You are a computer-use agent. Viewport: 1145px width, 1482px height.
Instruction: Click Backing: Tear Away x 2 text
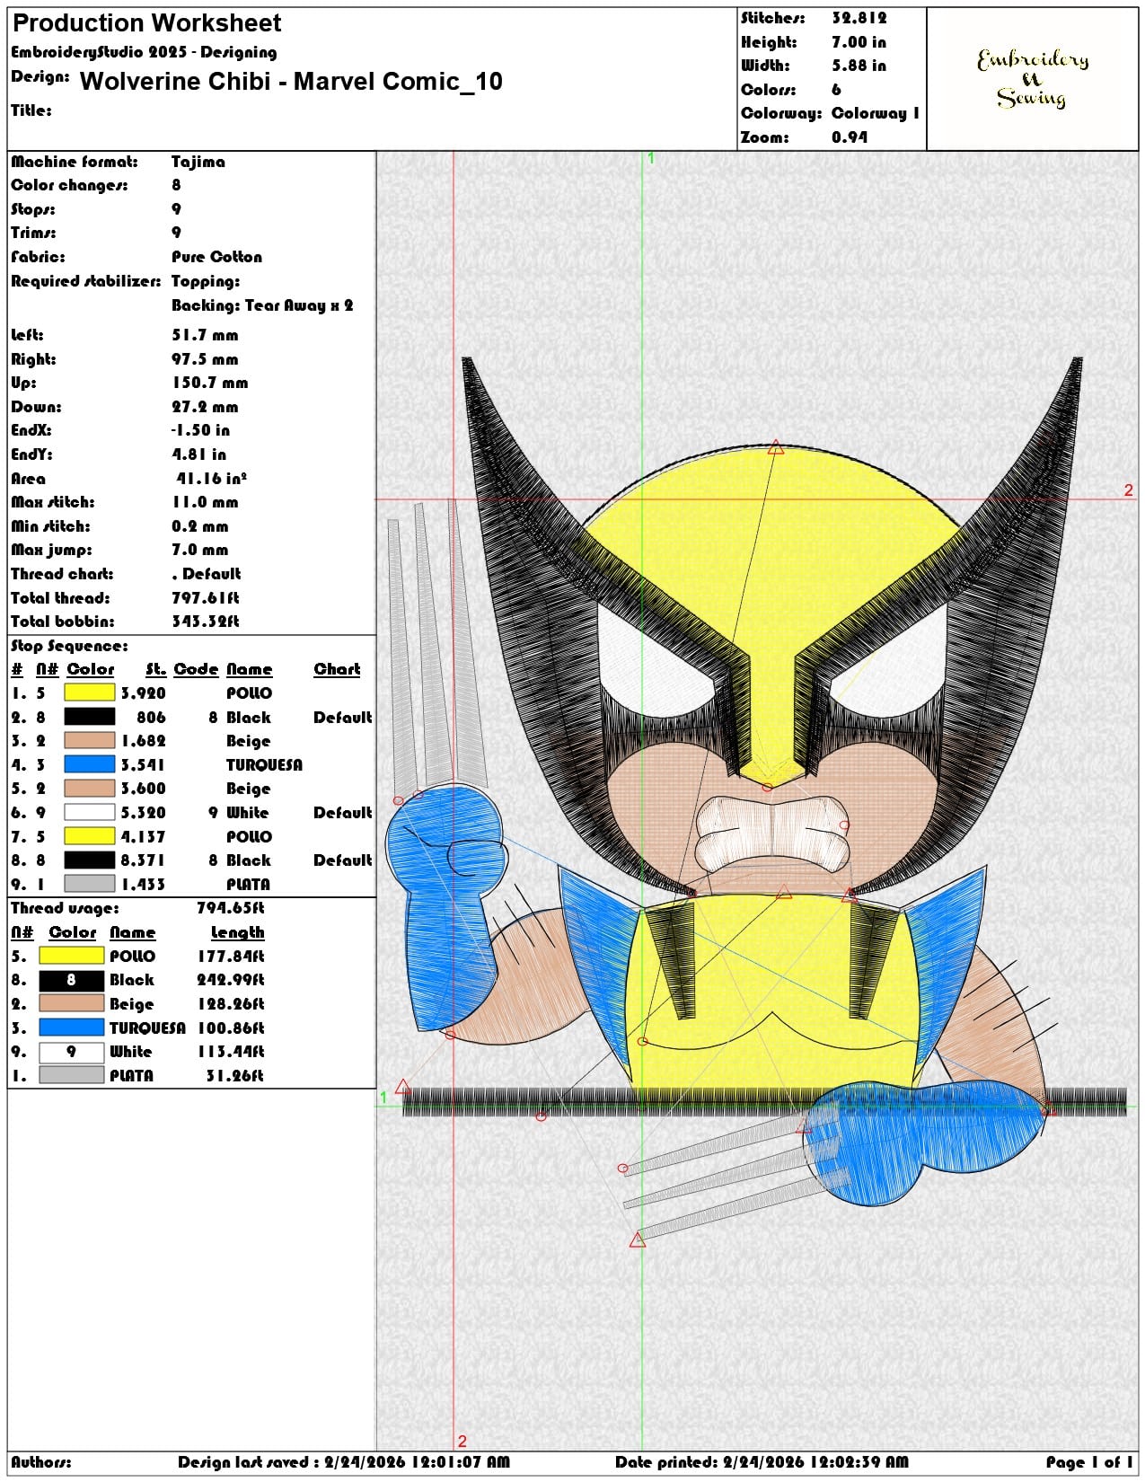pos(262,305)
